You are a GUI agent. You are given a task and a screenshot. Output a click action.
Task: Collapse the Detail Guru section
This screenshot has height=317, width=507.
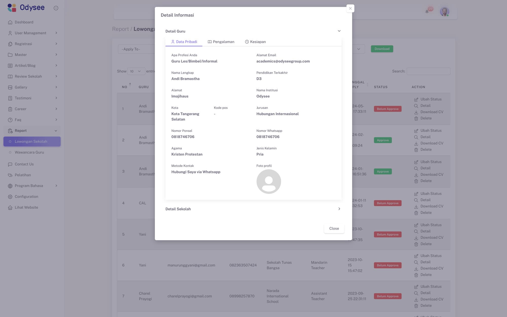click(339, 31)
